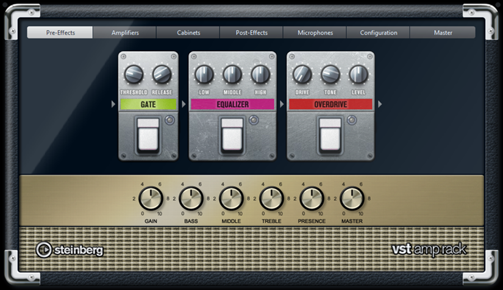The width and height of the screenshot is (503, 290).
Task: Click the amplifier GAIN knob
Action: click(151, 198)
